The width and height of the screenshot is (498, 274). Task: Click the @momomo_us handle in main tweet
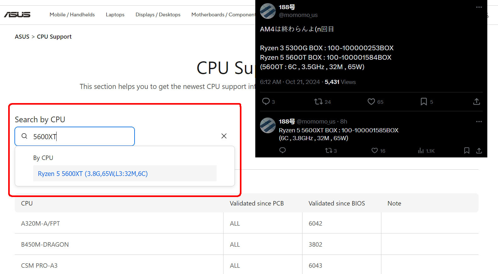tap(298, 15)
